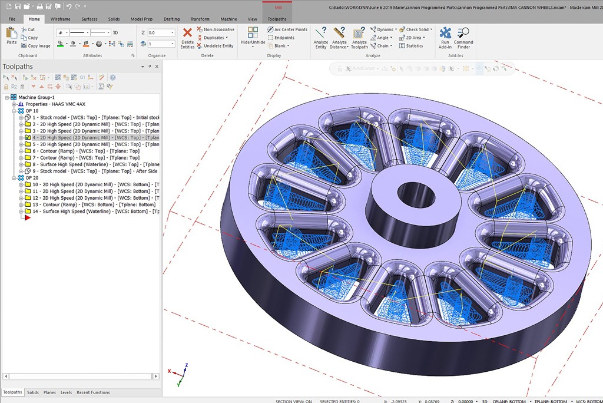Click the red insert arrow marker in tree
Viewport: 603px width, 403px height.
pos(27,218)
